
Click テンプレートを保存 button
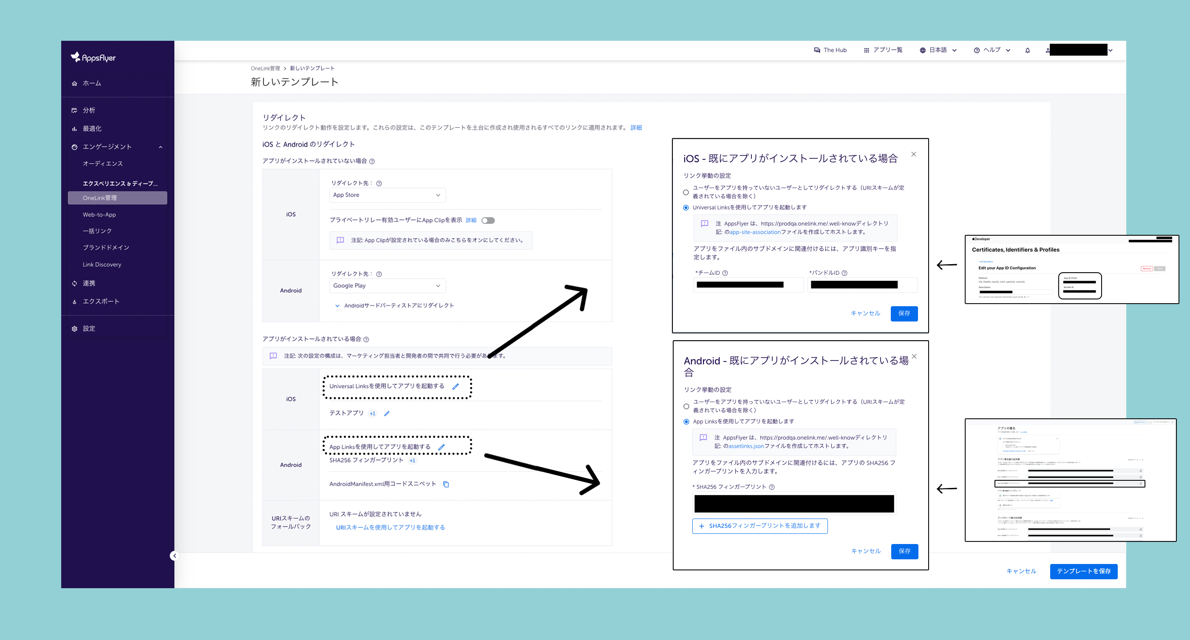pos(1083,571)
